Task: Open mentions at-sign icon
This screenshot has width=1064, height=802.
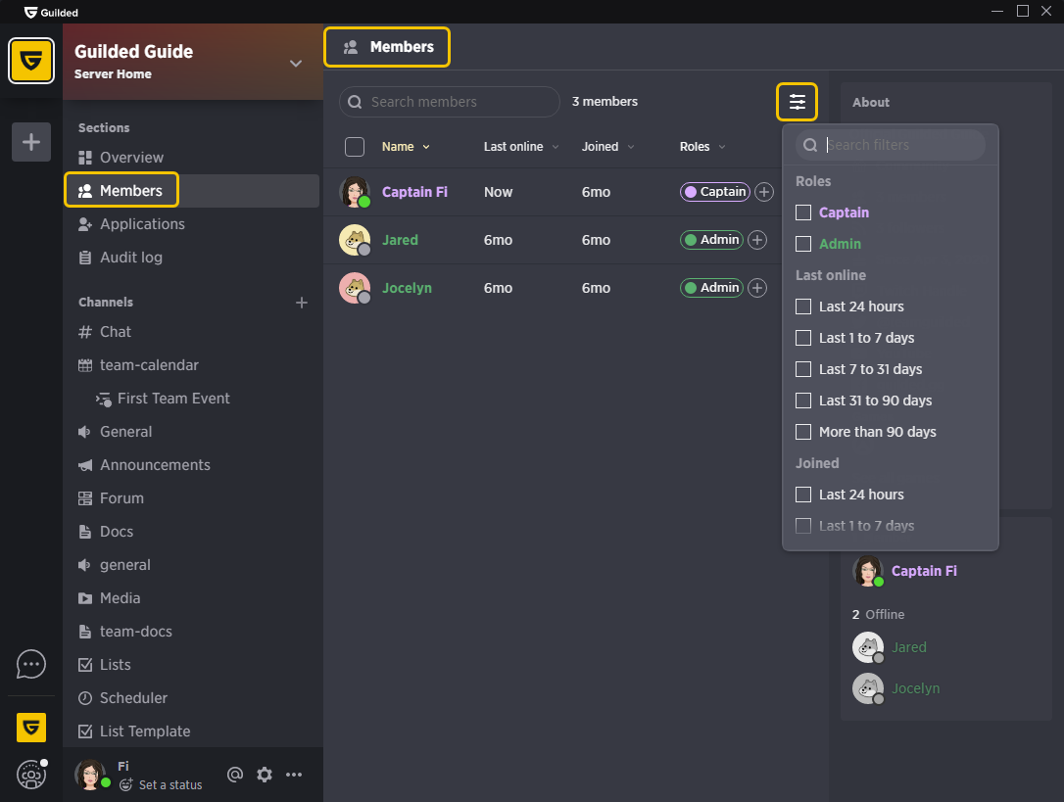Action: tap(235, 775)
